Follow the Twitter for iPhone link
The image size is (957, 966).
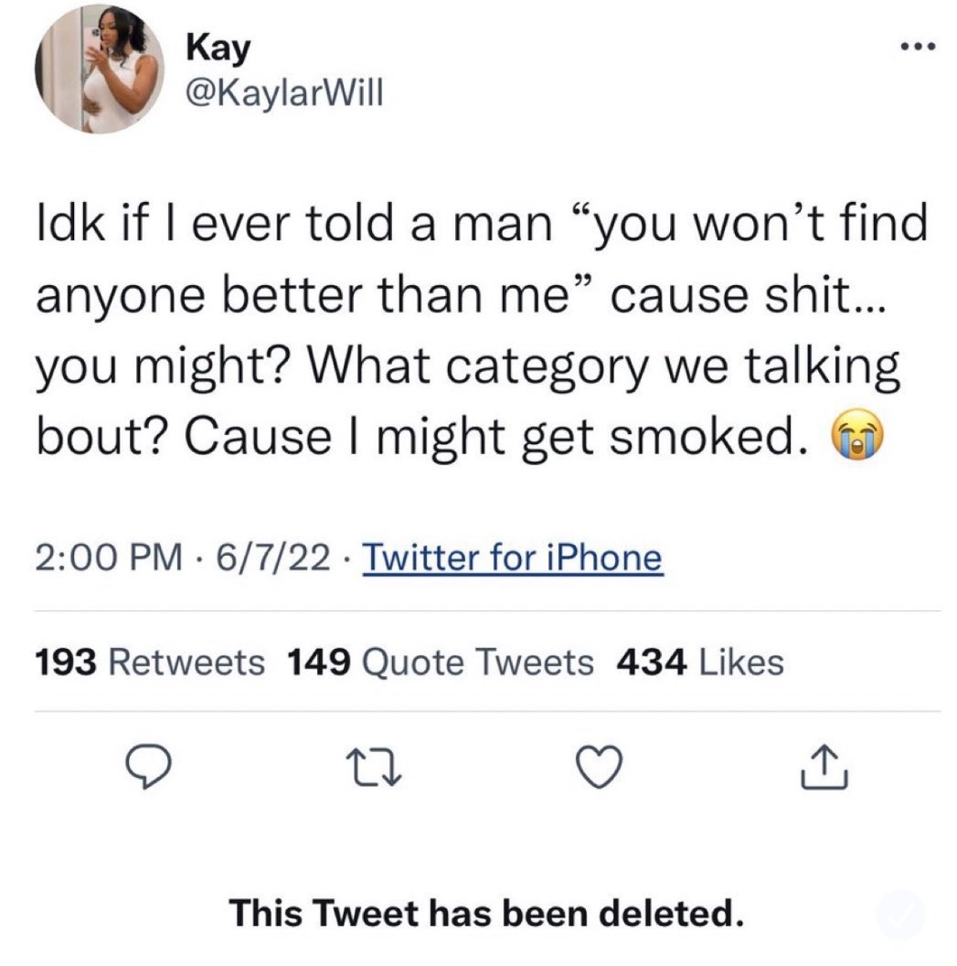pyautogui.click(x=513, y=557)
